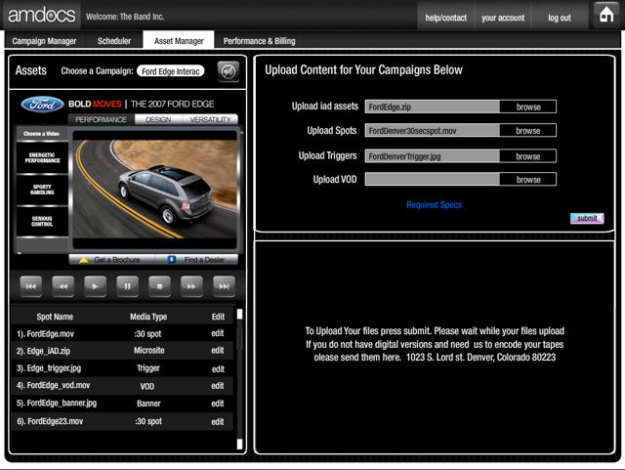This screenshot has height=470, width=625.
Task: Open the Campaign Manager tab
Action: (44, 41)
